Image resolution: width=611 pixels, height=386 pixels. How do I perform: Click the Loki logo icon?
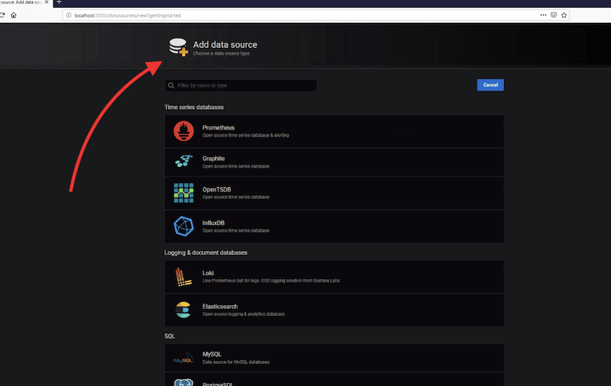coord(183,277)
